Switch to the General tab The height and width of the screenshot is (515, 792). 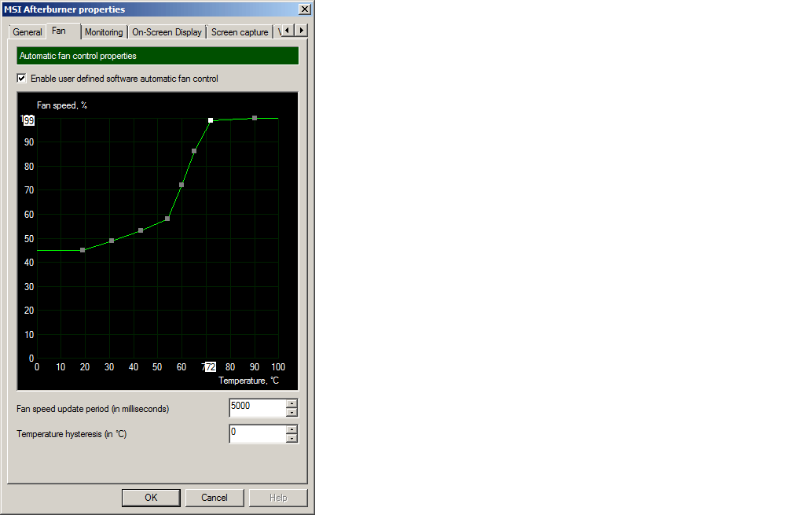point(27,31)
